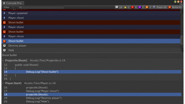This screenshot has height=104, width=185.
Task: Select the Hide log entry
Action: coord(91,50)
